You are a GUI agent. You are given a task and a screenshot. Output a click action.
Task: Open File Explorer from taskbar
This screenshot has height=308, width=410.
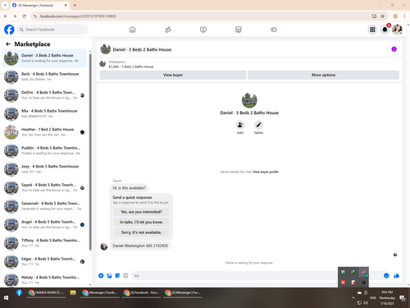coord(73,292)
